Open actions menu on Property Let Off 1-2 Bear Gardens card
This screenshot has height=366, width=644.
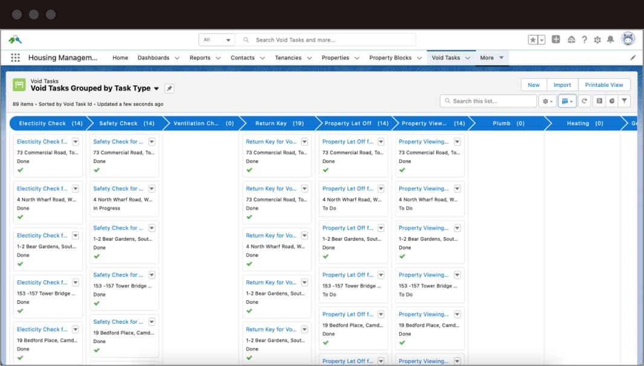tap(381, 228)
